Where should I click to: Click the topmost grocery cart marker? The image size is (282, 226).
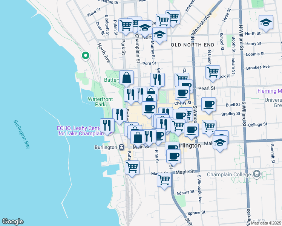coord(173,18)
